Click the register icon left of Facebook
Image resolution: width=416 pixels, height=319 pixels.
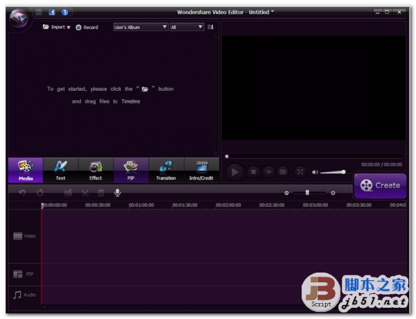(39, 12)
